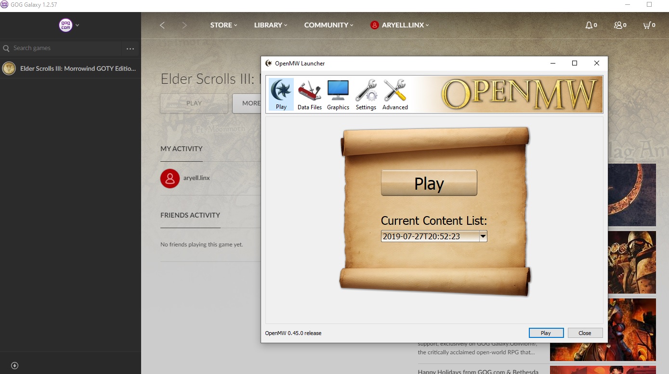Open the downloads icon at sidebar bottom
The width and height of the screenshot is (669, 374).
pos(14,366)
